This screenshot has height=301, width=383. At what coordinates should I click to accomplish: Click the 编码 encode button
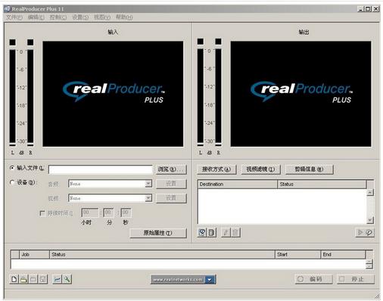click(313, 279)
